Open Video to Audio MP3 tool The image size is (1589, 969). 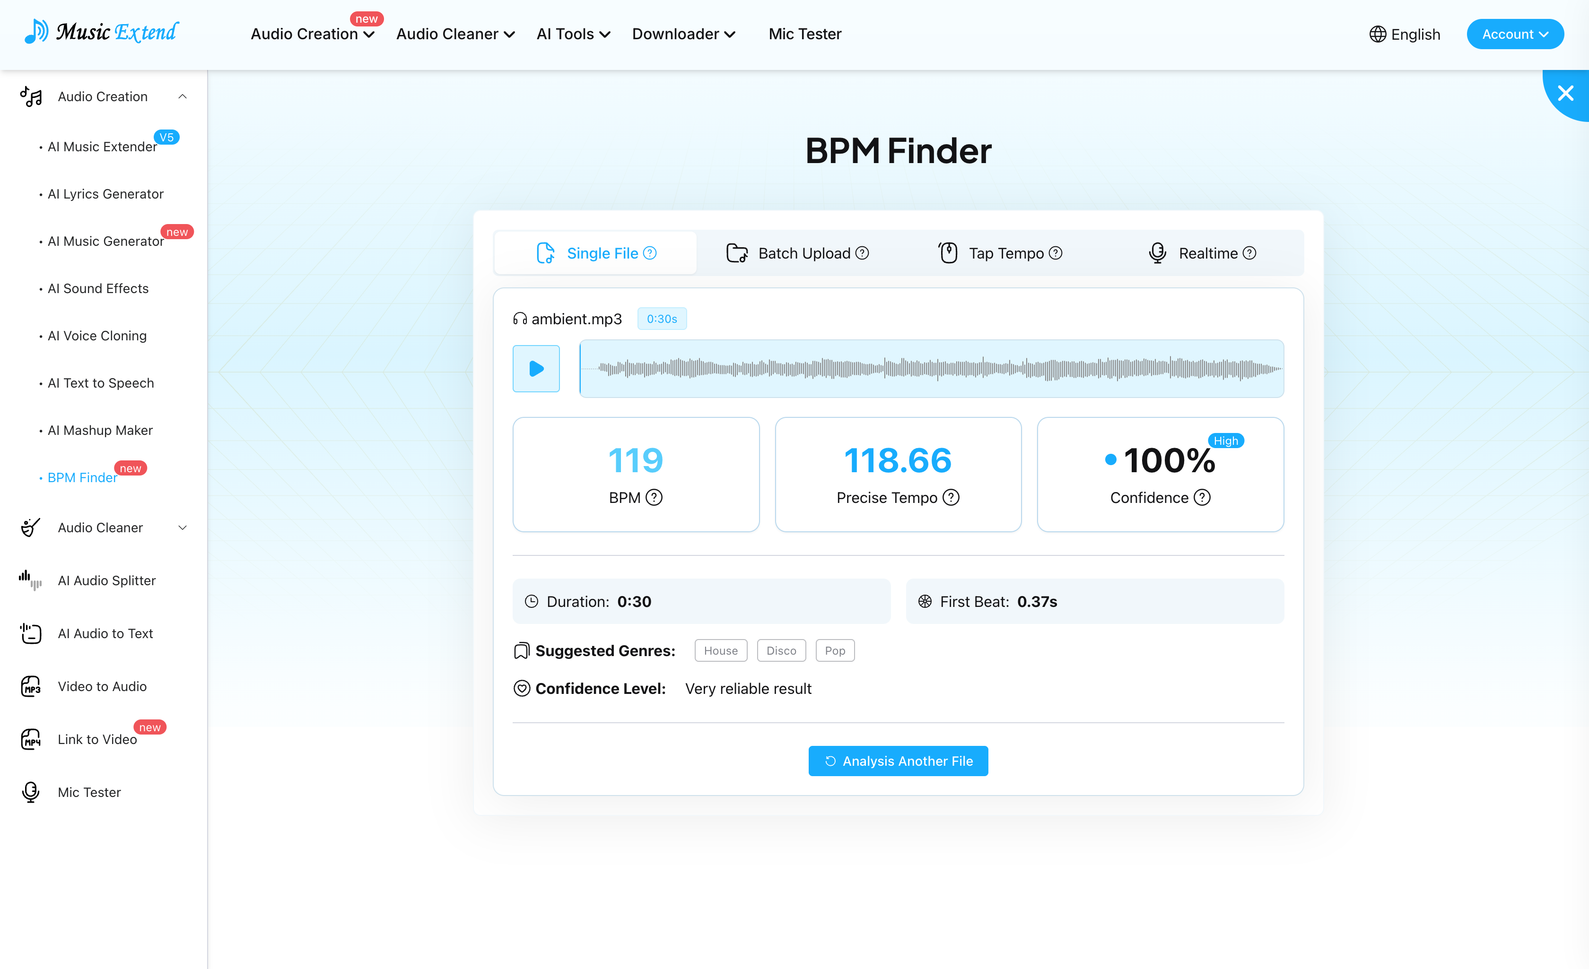102,686
